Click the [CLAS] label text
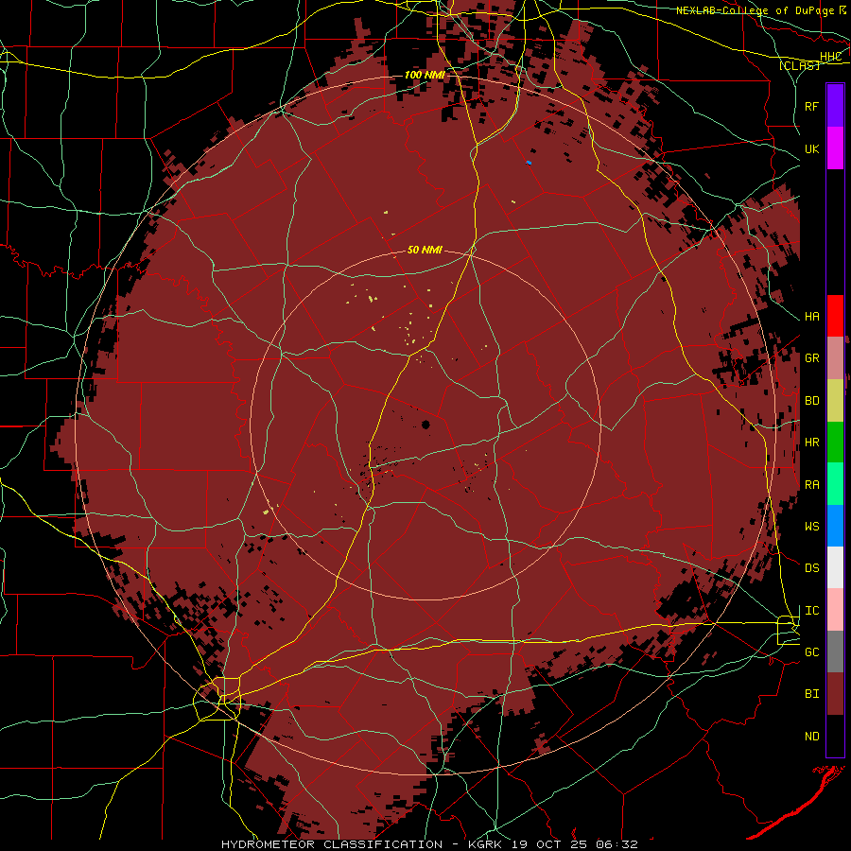Image resolution: width=851 pixels, height=851 pixels. pyautogui.click(x=799, y=65)
